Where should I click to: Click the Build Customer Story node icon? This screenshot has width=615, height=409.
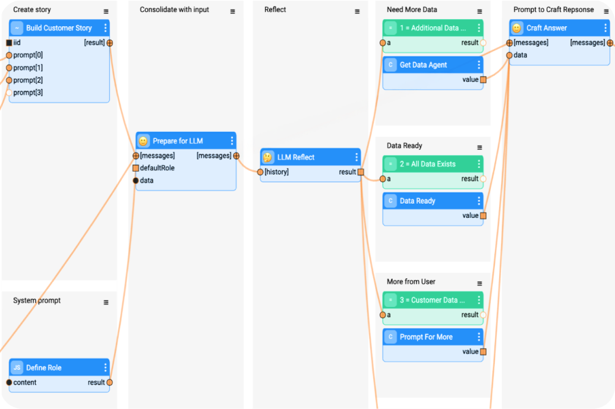tap(17, 28)
